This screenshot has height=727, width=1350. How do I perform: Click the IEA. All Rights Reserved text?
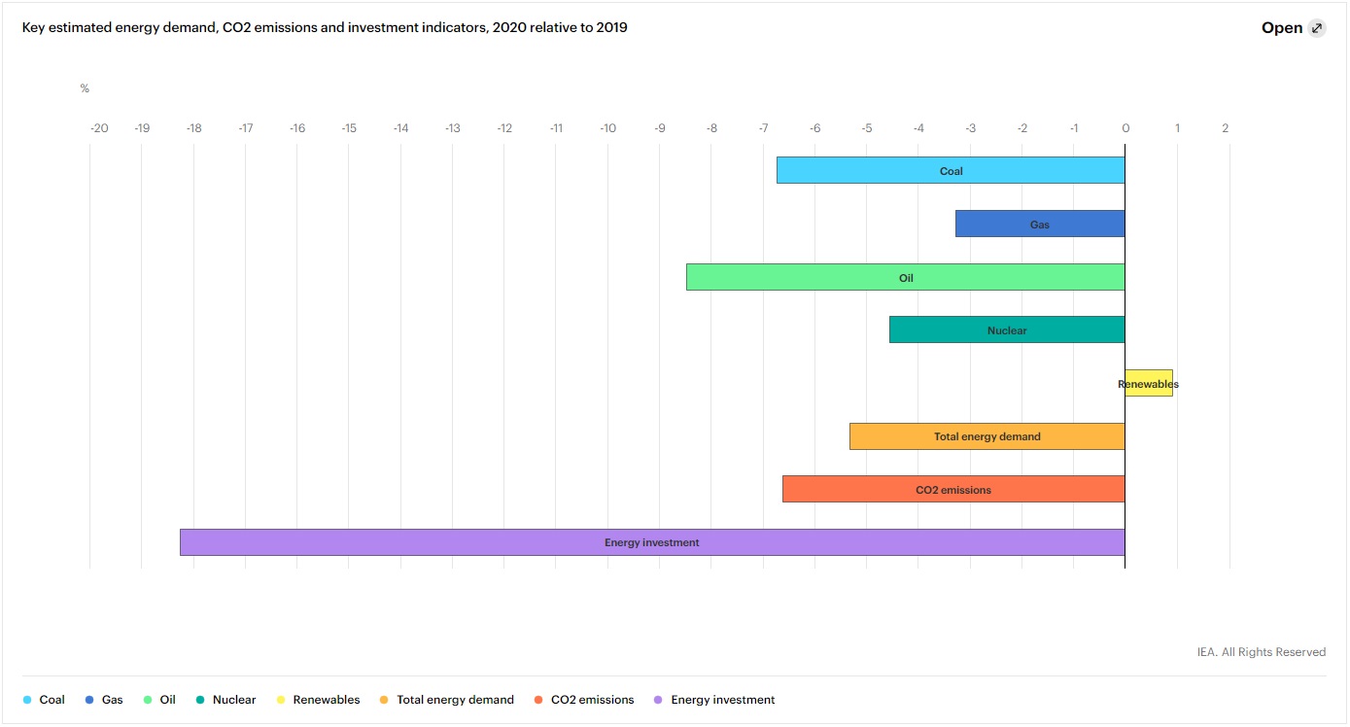(1261, 652)
